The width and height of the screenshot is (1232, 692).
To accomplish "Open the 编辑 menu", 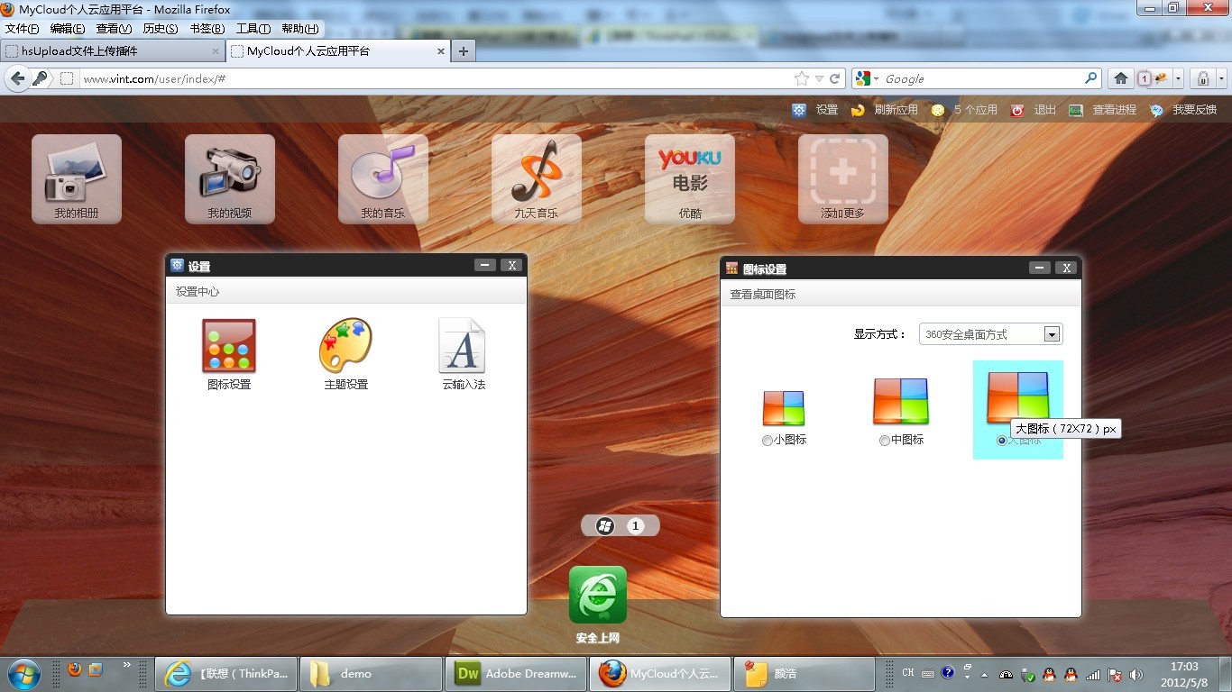I will point(68,29).
